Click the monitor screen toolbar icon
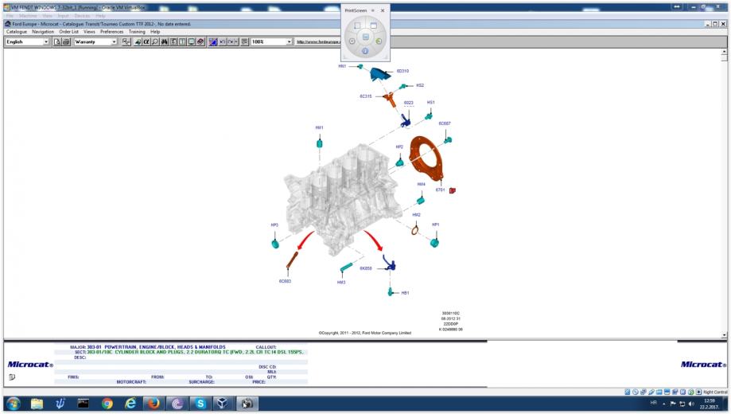731x414 pixels. [191, 42]
